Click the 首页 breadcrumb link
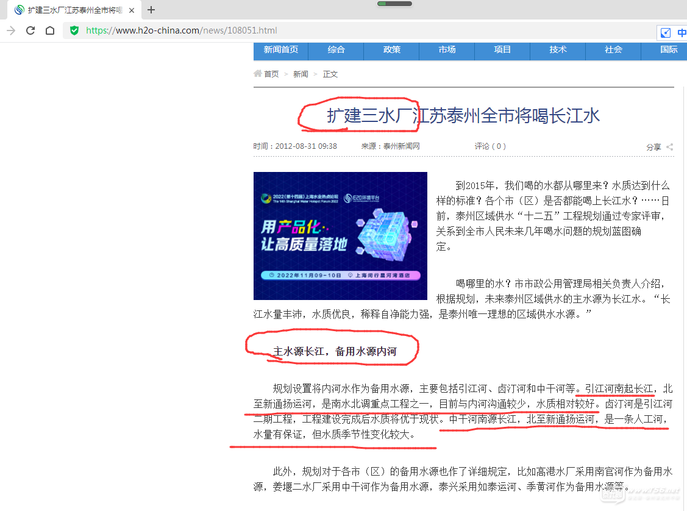Image resolution: width=687 pixels, height=511 pixels. [x=271, y=74]
